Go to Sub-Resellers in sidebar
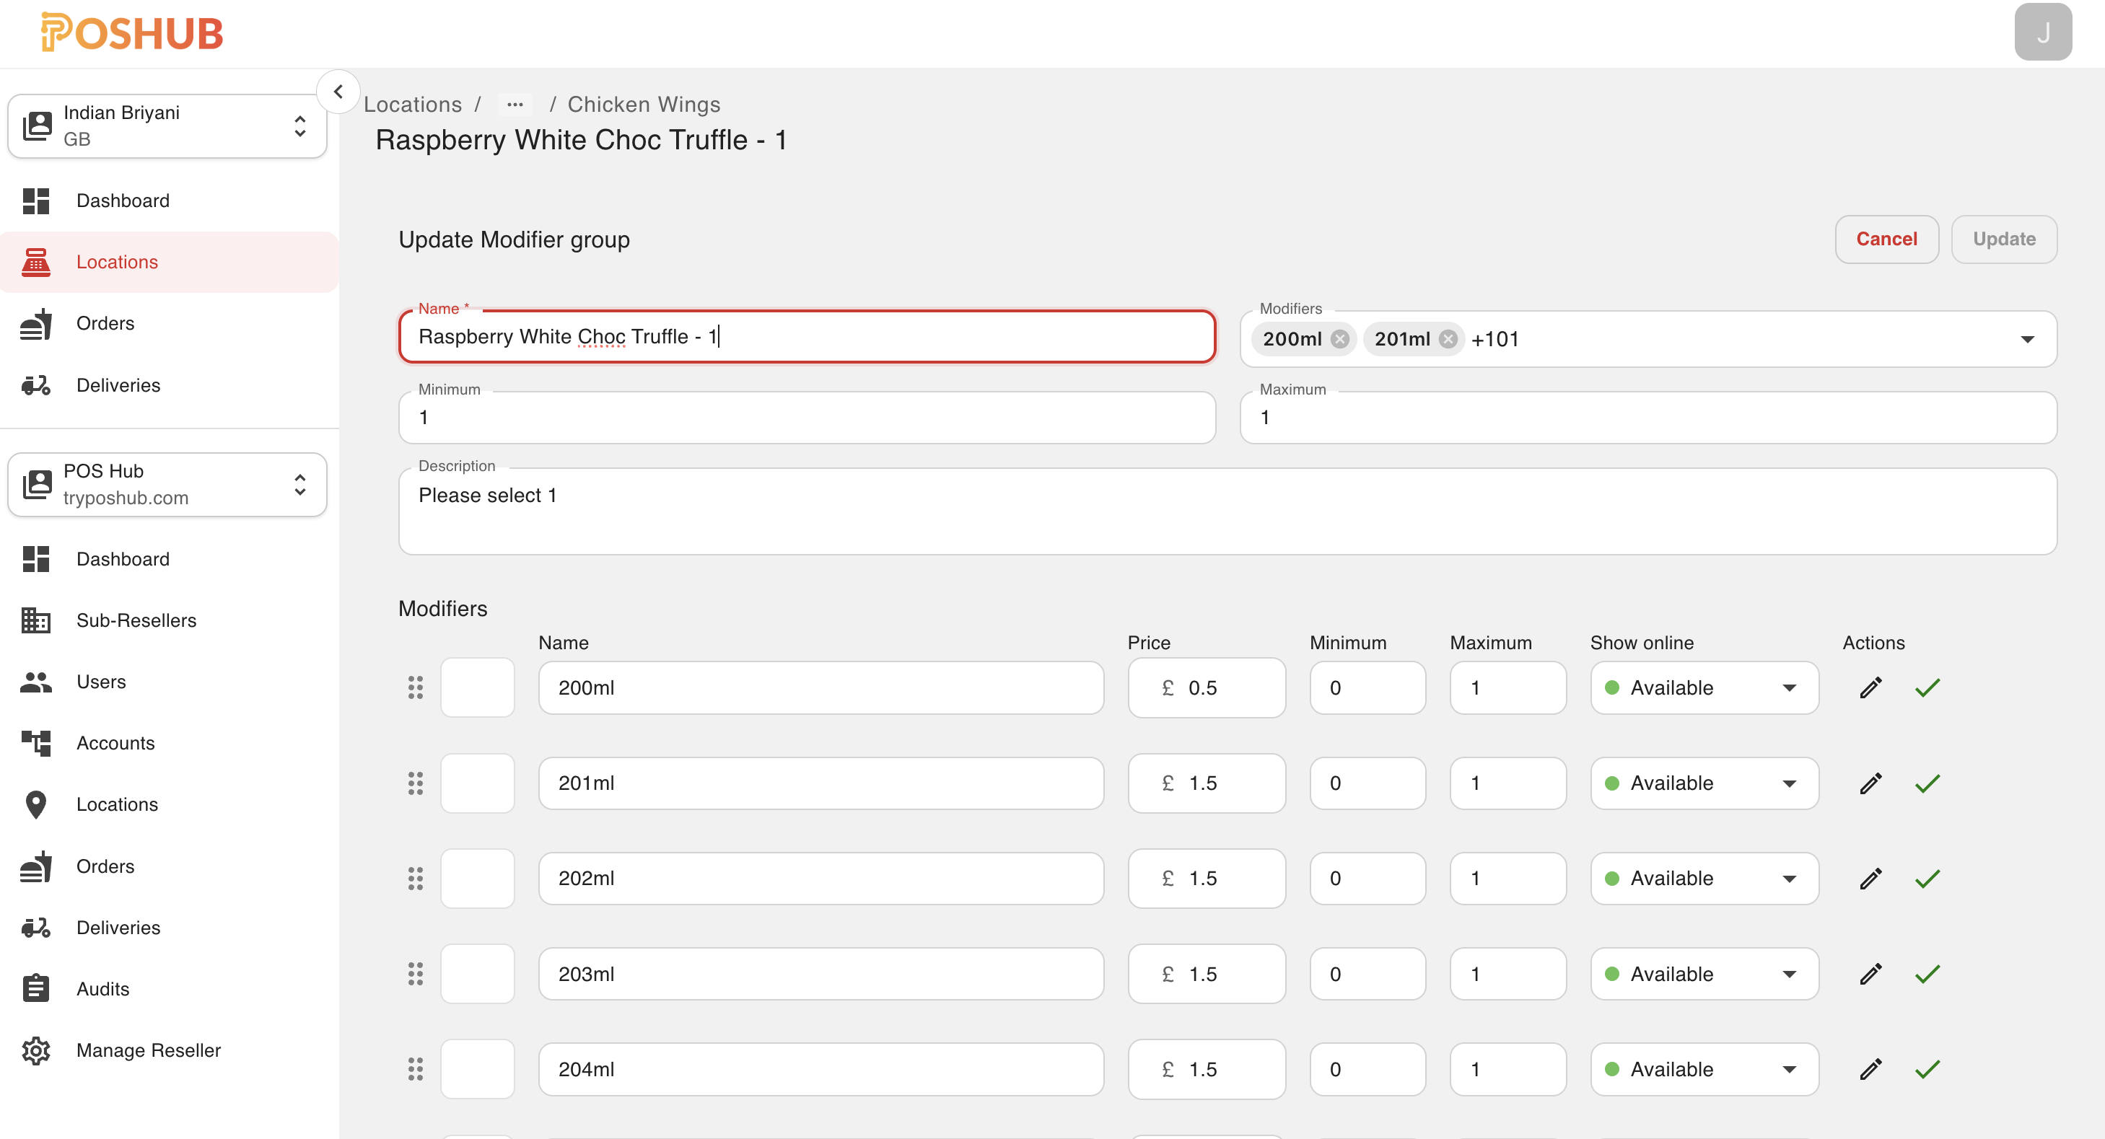This screenshot has width=2105, height=1139. pyautogui.click(x=136, y=620)
